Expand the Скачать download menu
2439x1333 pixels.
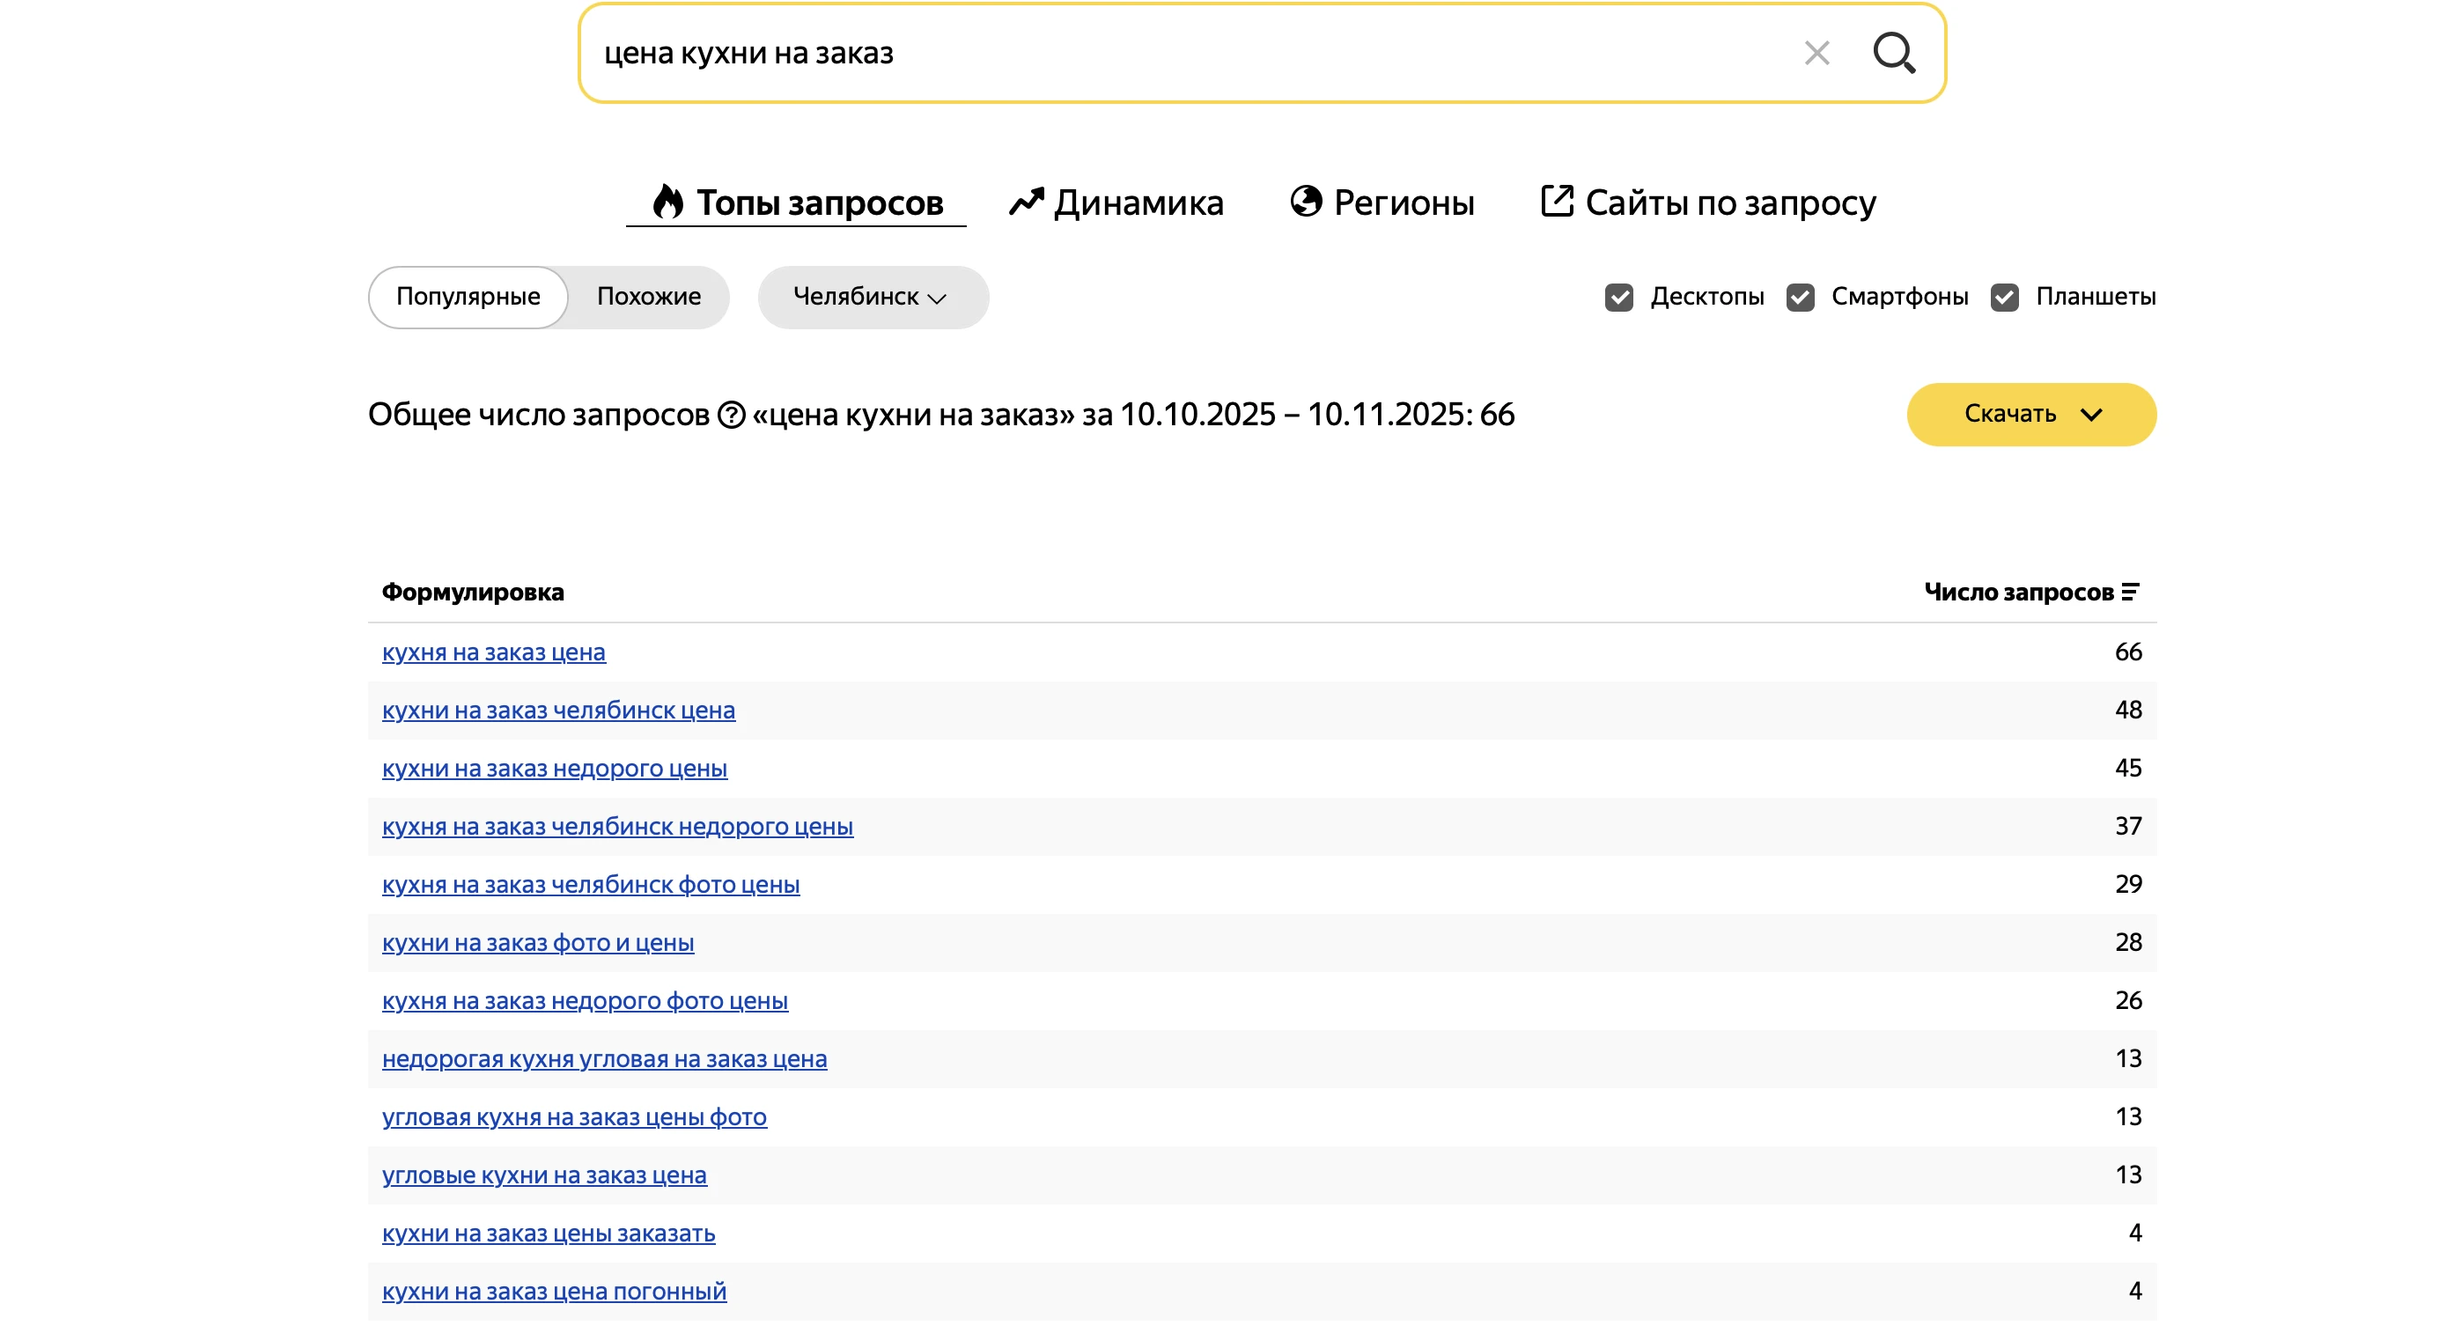pyautogui.click(x=2031, y=415)
